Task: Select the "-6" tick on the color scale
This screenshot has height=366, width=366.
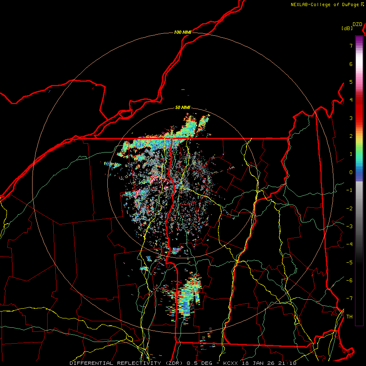Action: [x=349, y=281]
